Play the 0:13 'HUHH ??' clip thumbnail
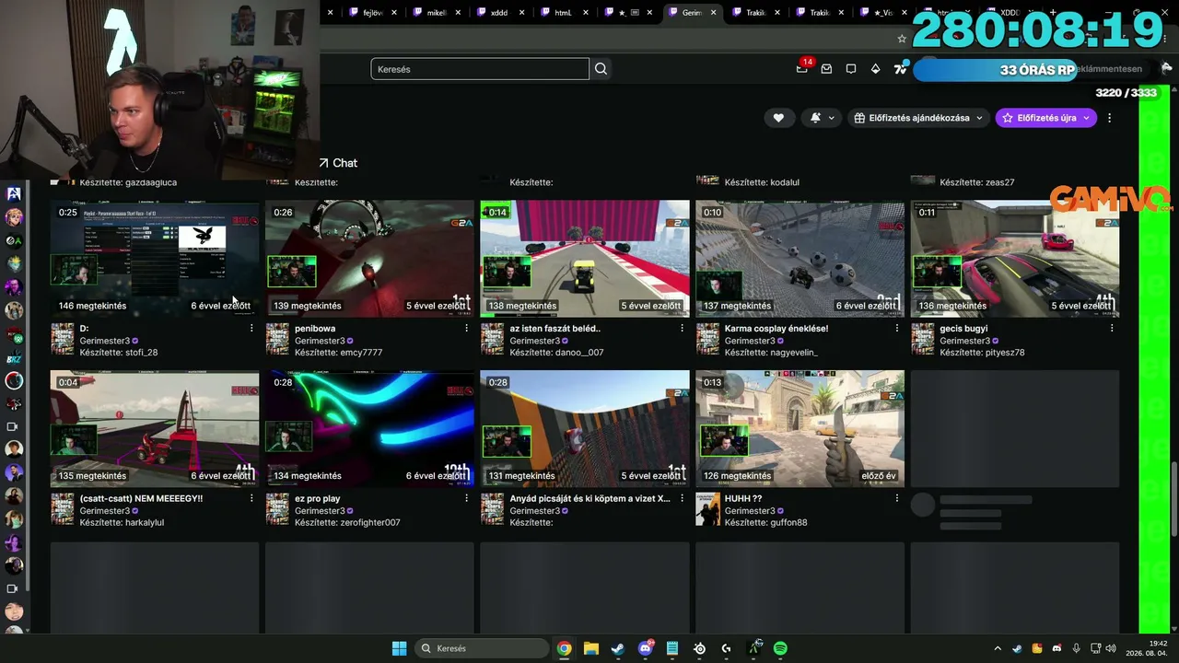 pyautogui.click(x=800, y=429)
